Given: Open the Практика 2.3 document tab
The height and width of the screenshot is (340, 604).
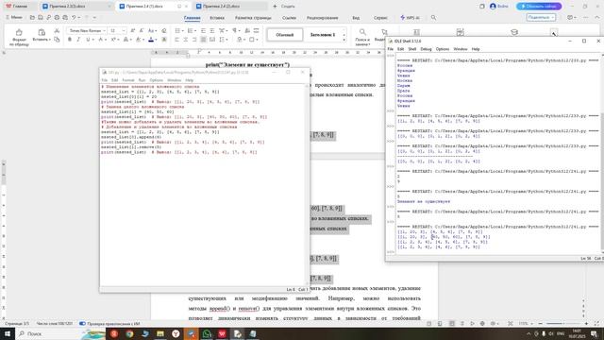Looking at the screenshot, I should point(76,7).
